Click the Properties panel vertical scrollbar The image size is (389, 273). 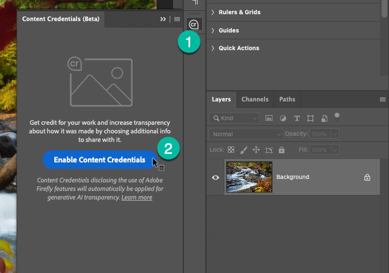pos(384,9)
